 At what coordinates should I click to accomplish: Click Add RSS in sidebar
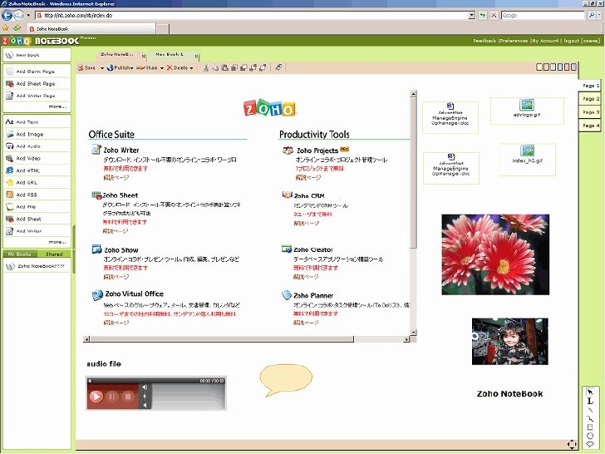[x=37, y=195]
